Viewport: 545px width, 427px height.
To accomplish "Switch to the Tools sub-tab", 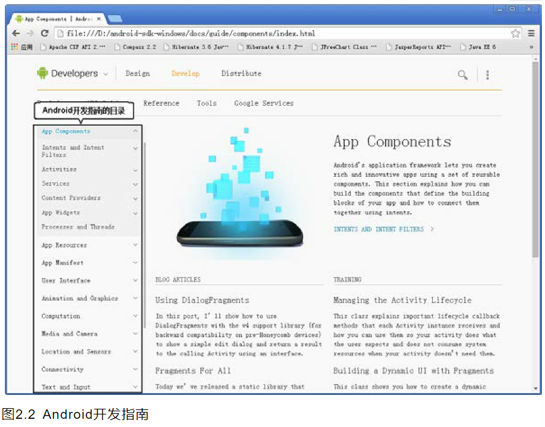I will [207, 103].
